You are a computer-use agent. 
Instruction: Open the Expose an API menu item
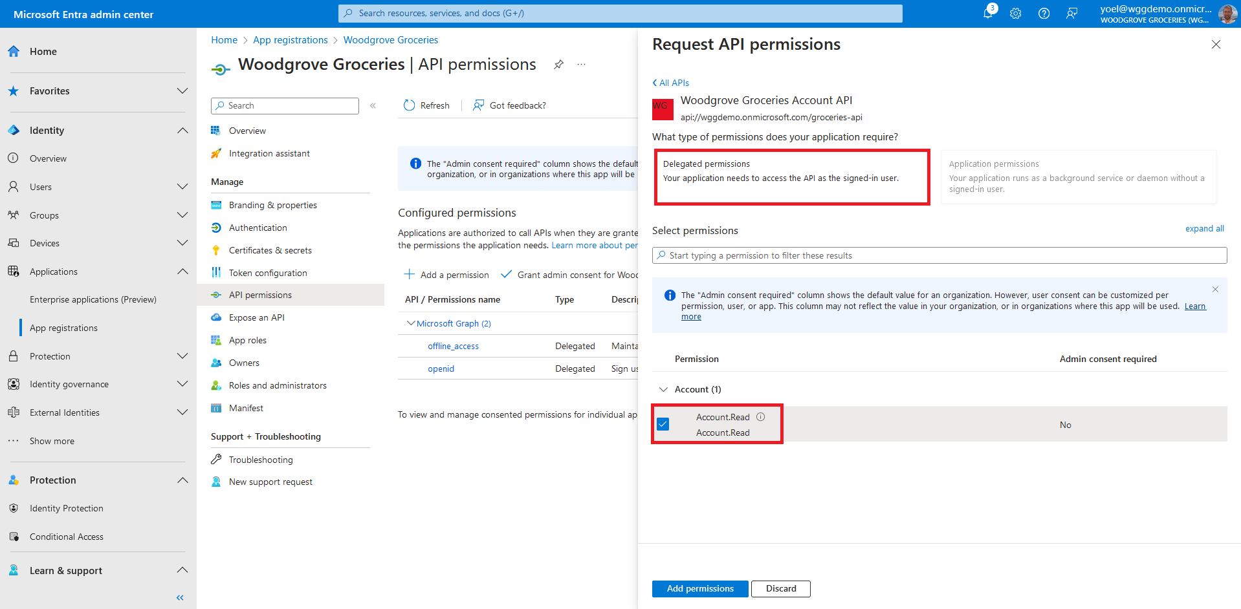[256, 317]
